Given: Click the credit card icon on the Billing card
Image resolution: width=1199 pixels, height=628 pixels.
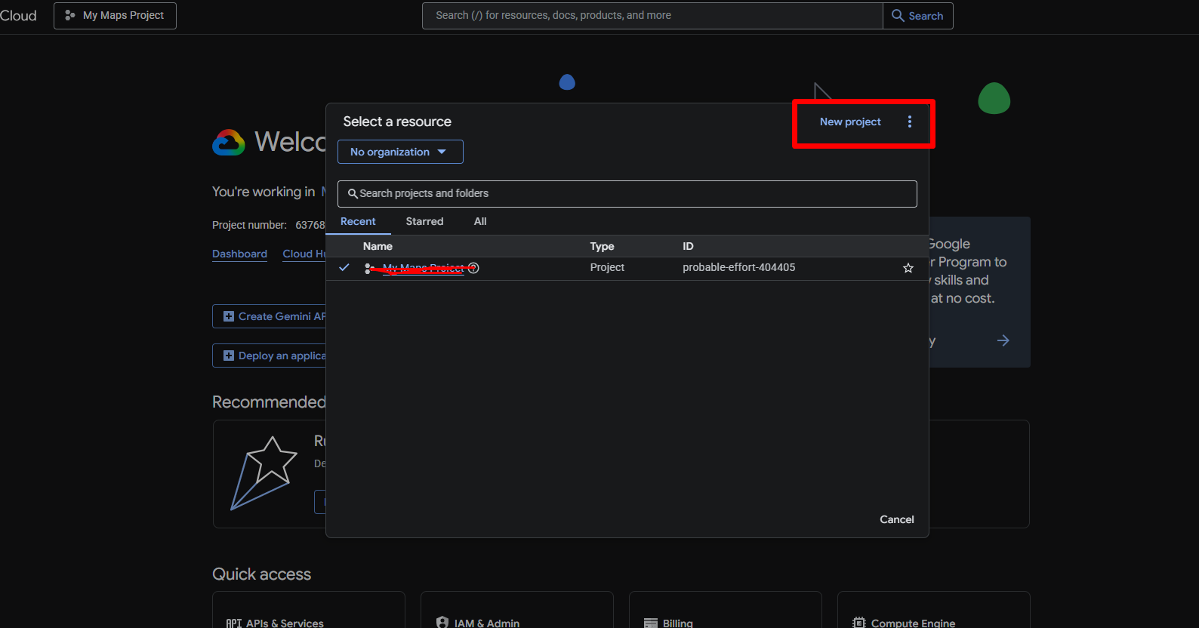Looking at the screenshot, I should pos(651,623).
